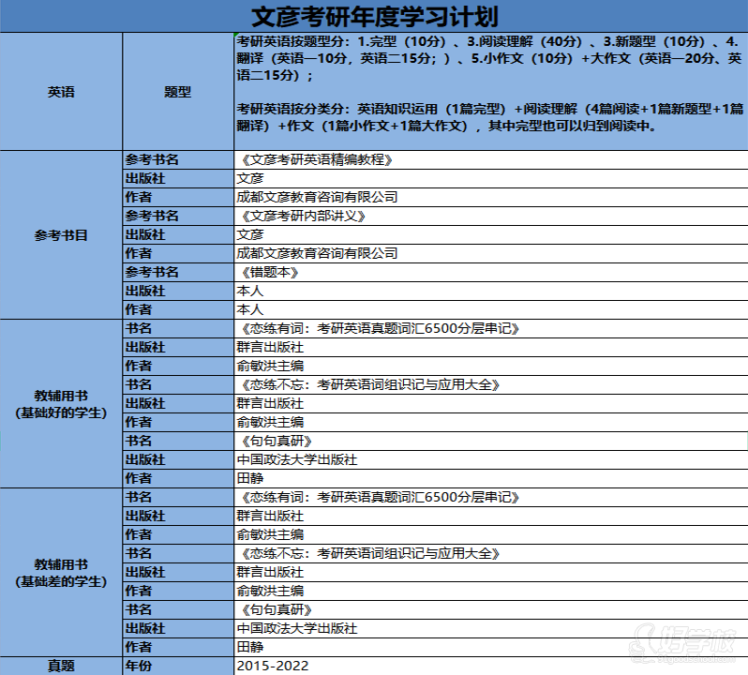
Task: Select the 参考书目 merged cell
Action: pyautogui.click(x=61, y=234)
